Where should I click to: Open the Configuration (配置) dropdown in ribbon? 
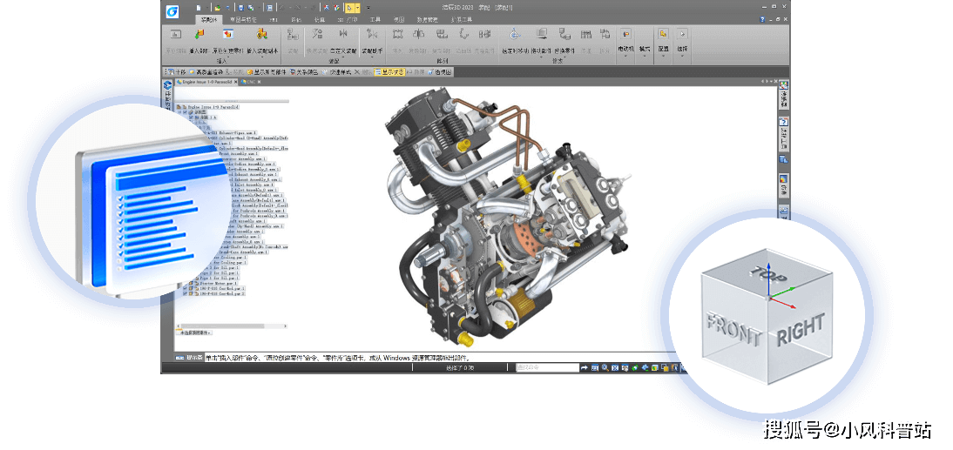coord(664,50)
